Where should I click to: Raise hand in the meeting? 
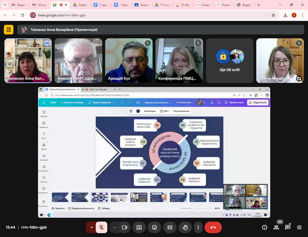pos(185,227)
